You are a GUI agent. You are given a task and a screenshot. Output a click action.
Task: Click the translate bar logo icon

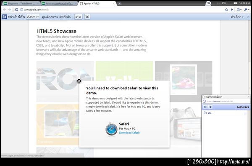coord(5,17)
